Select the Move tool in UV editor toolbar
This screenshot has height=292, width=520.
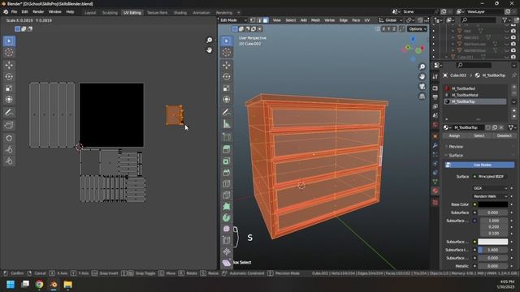point(9,65)
